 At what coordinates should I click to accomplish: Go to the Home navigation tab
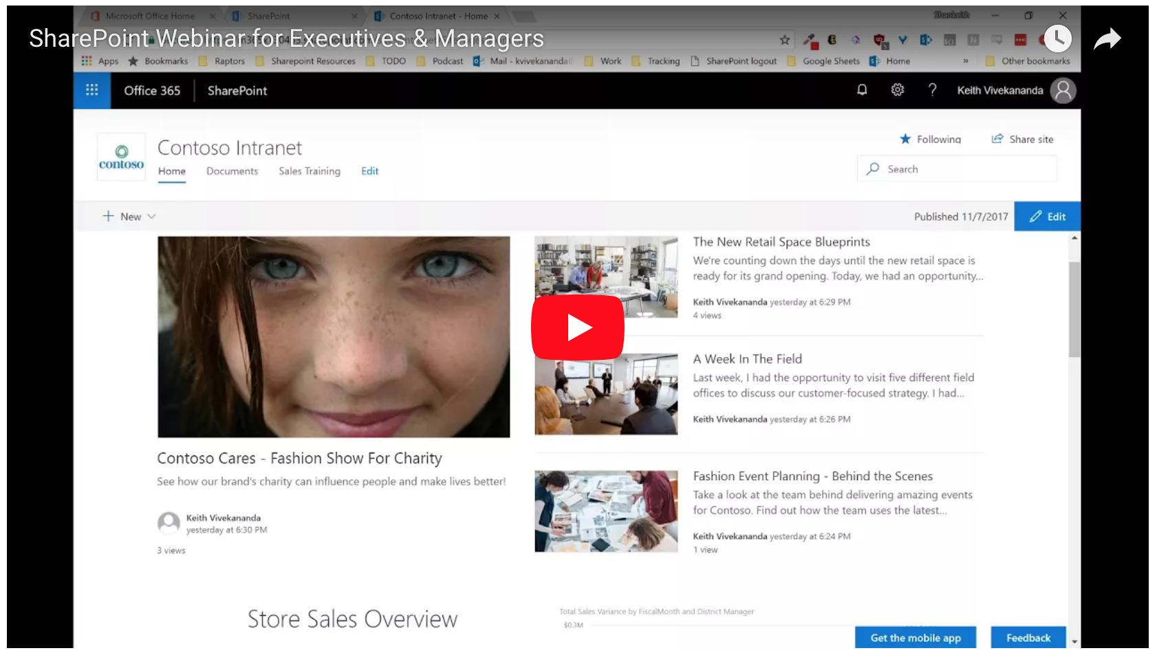[x=172, y=171]
